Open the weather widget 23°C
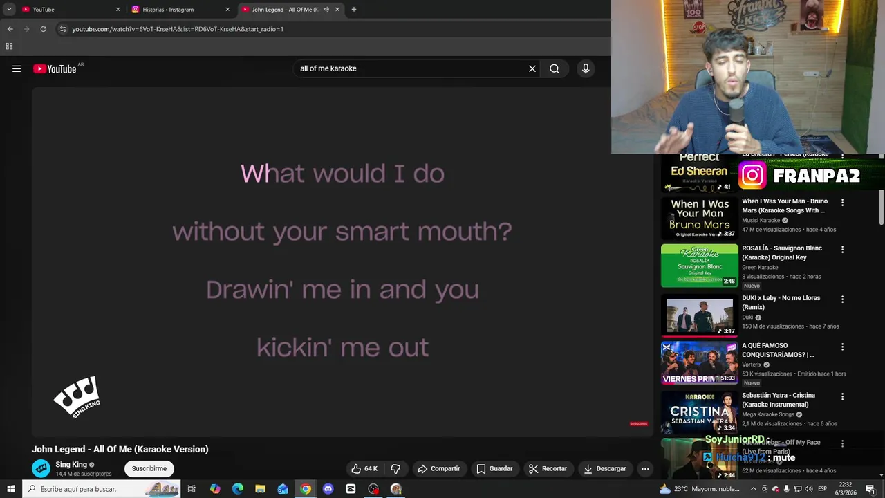885x498 pixels. pyautogui.click(x=700, y=489)
